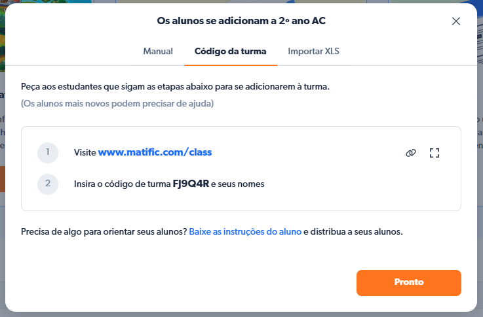Open the www.matific.com/class link
Screen dimensions: 483x317
pos(155,152)
